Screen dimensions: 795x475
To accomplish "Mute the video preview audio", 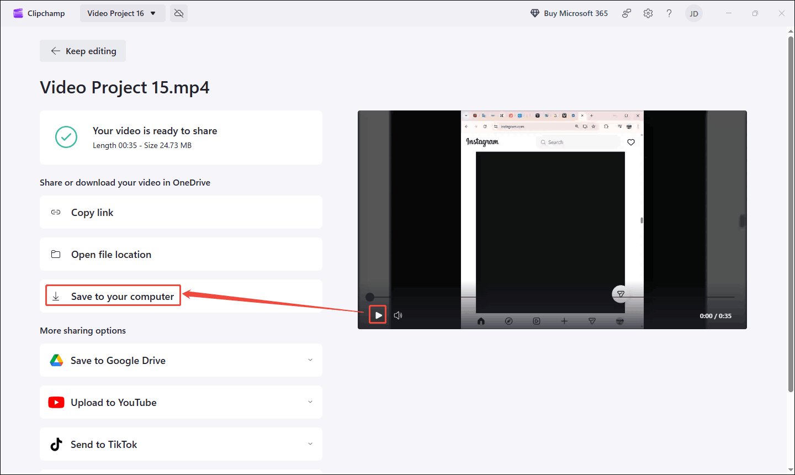I will click(x=398, y=315).
